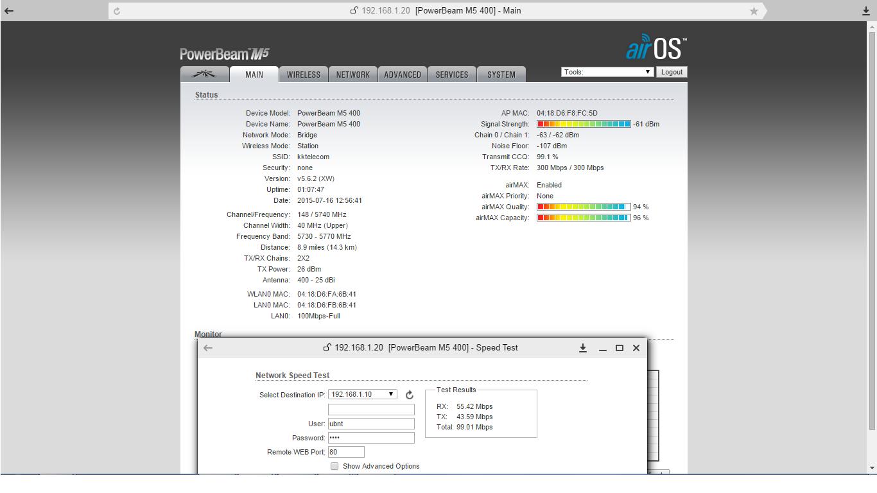Open the SERVICES tab
Image resolution: width=877 pixels, height=493 pixels.
452,74
